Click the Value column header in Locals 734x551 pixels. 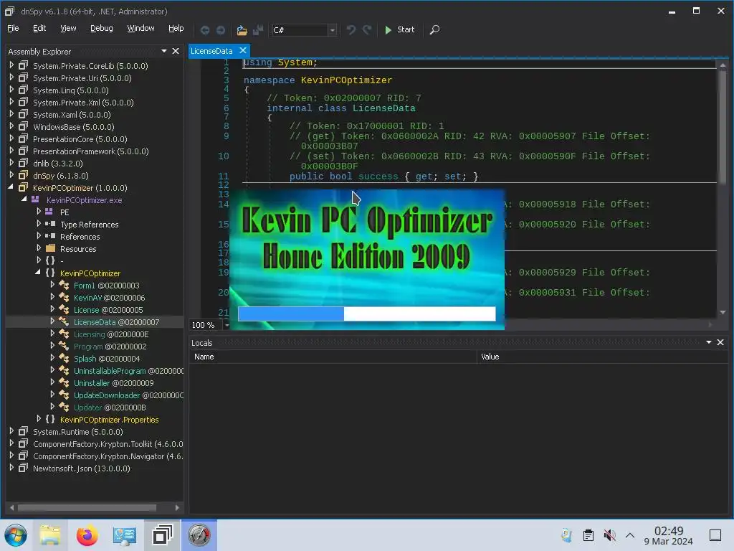tap(603, 357)
